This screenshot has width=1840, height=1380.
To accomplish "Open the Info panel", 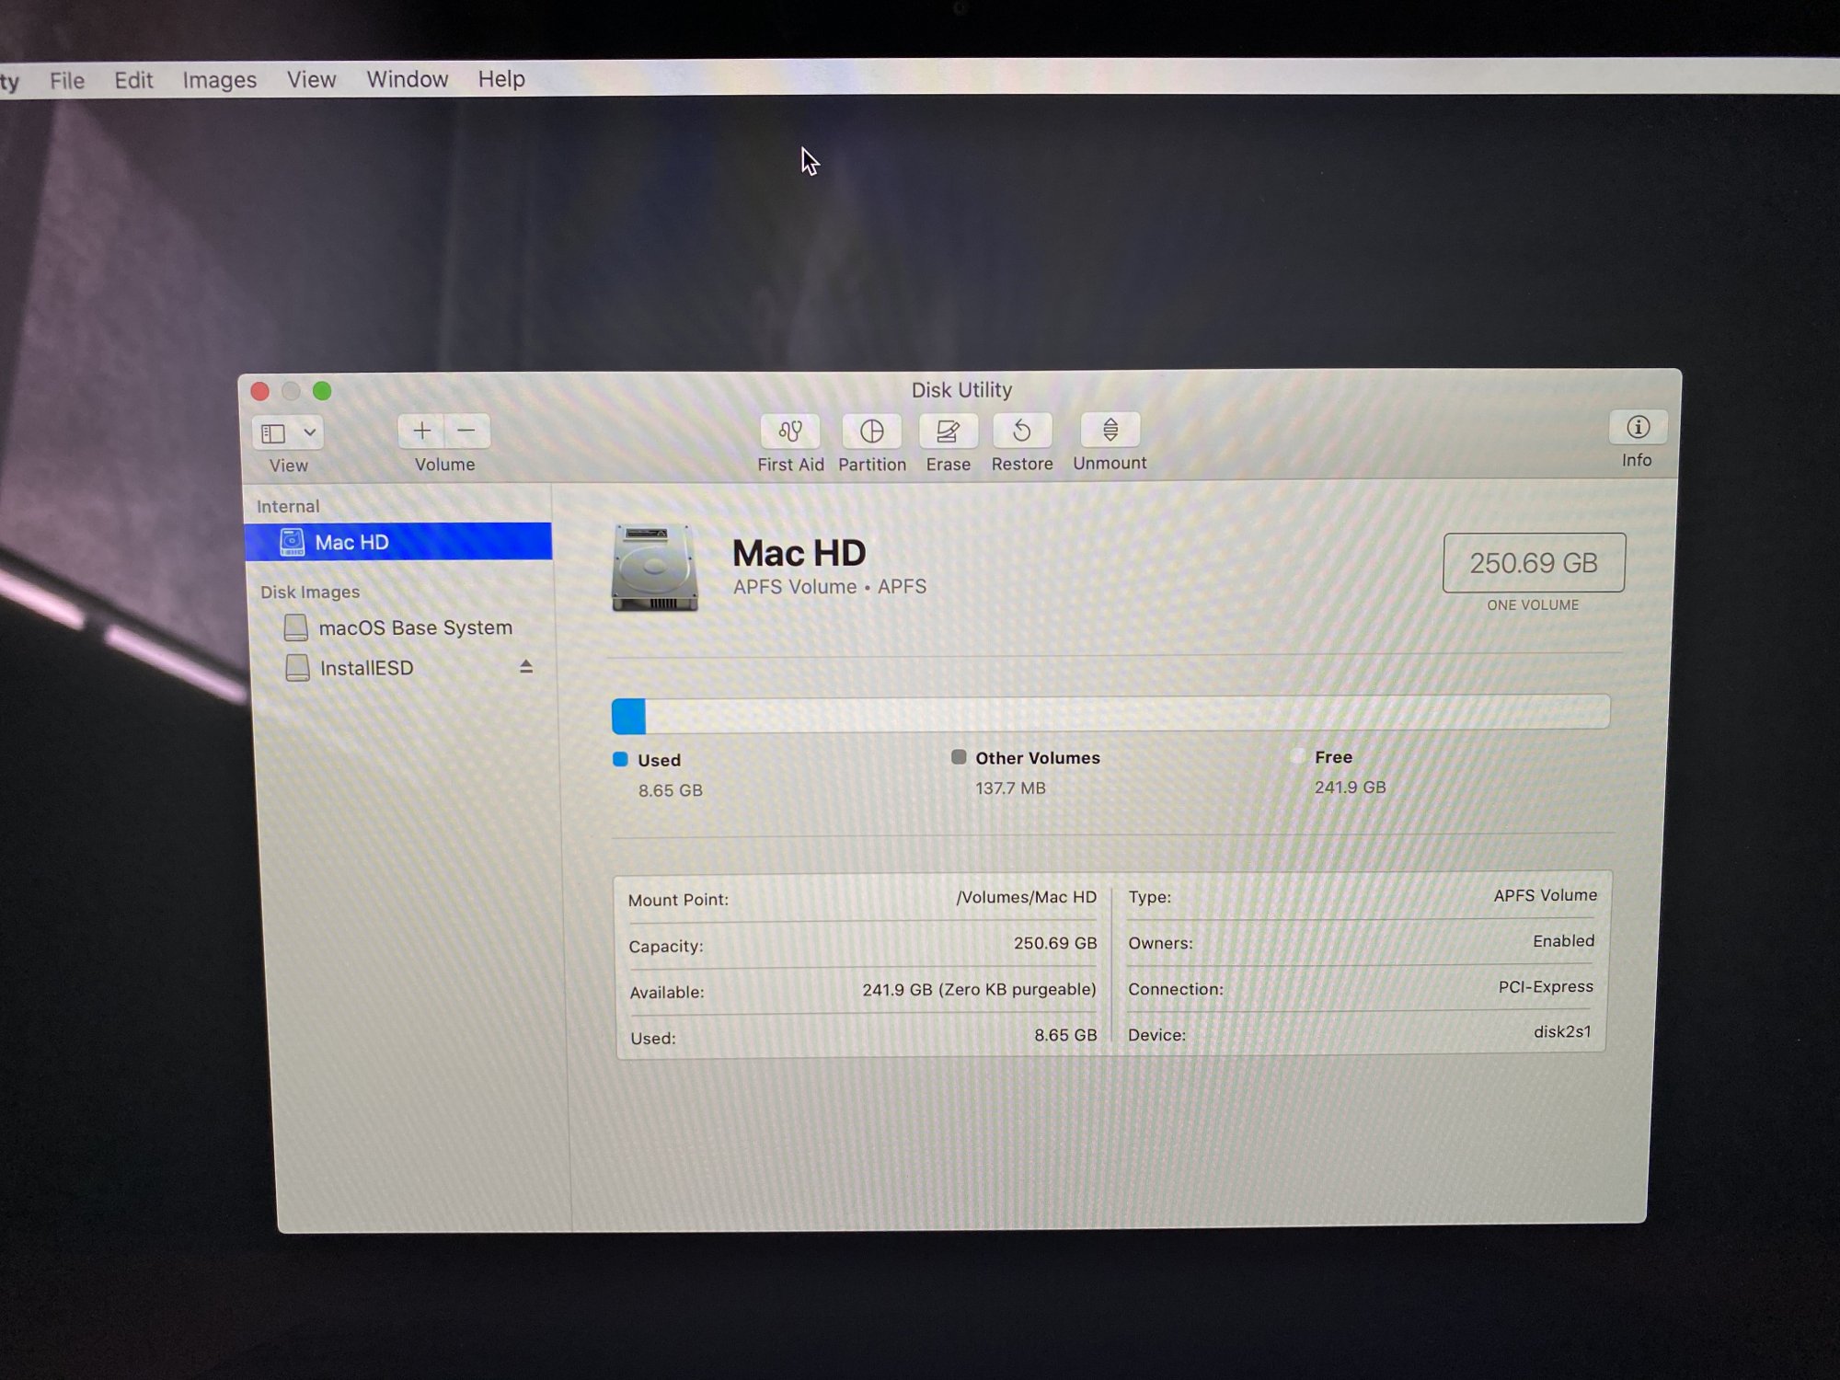I will tap(1637, 428).
